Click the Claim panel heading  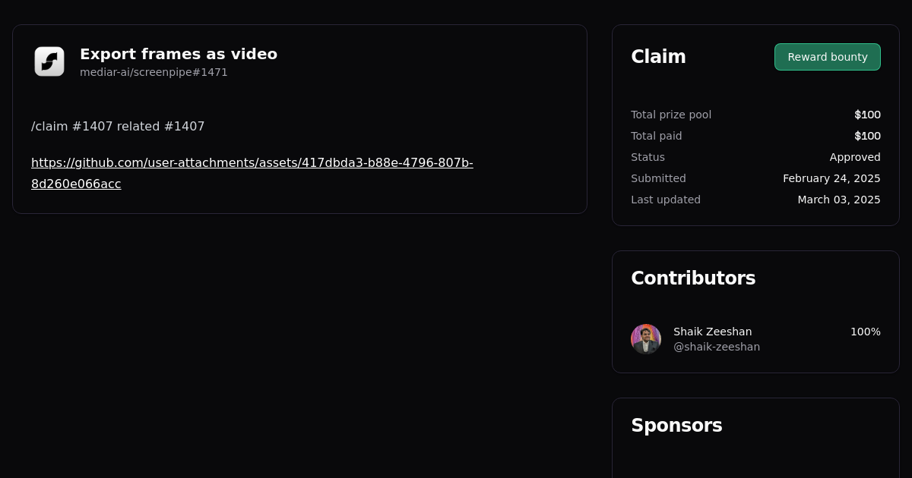point(658,57)
